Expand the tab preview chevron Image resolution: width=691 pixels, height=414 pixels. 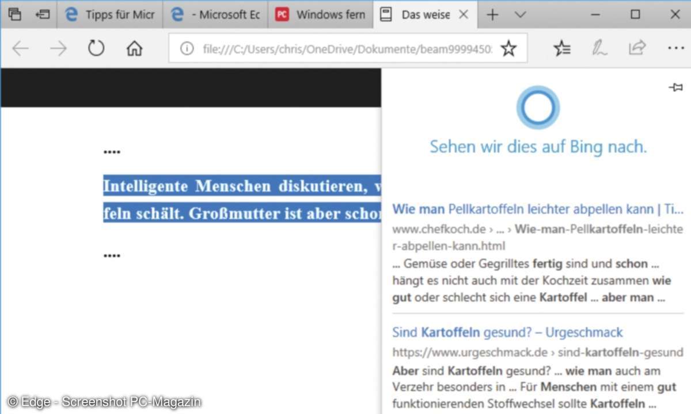tap(520, 14)
